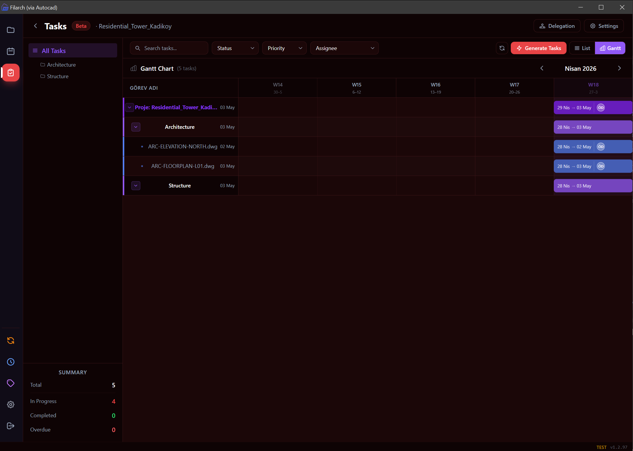Open the Priority filter dropdown
The width and height of the screenshot is (633, 451).
coord(284,48)
